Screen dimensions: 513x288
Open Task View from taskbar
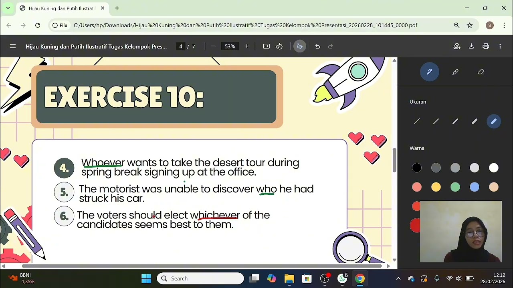[x=254, y=278]
